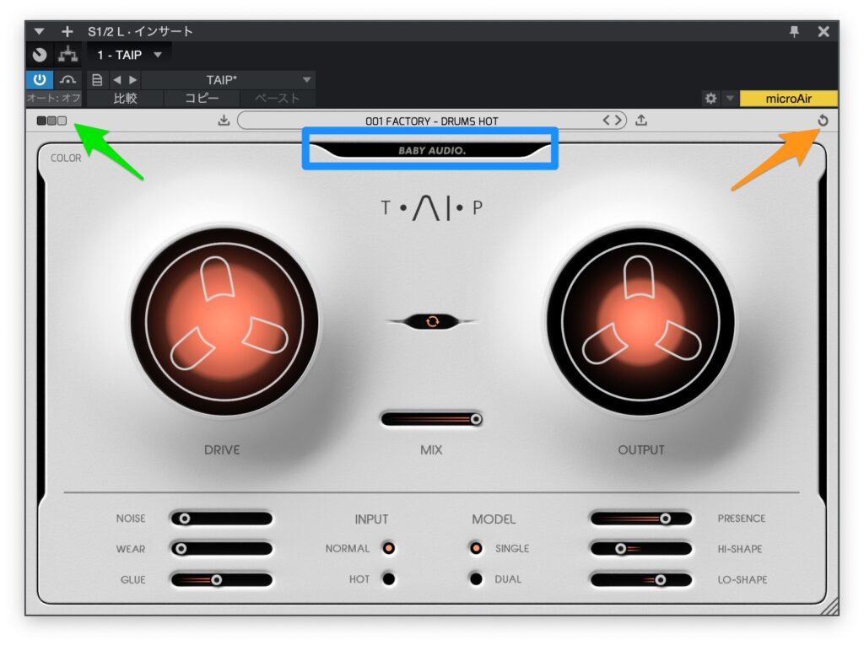
Task: Click the plugin power bypass button
Action: point(40,80)
